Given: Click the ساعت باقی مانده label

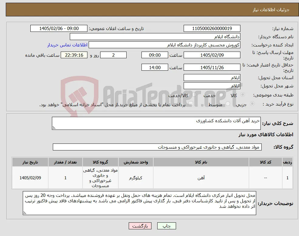Looking at the screenshot, I should coord(42,55).
